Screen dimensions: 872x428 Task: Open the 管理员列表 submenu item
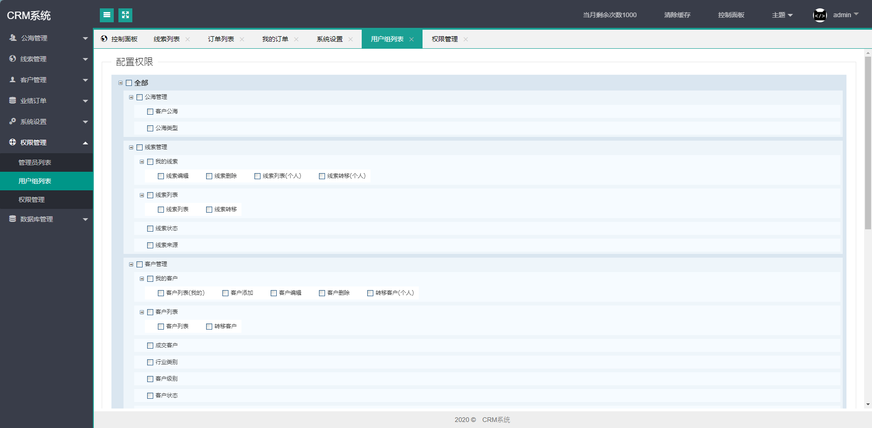click(x=35, y=162)
